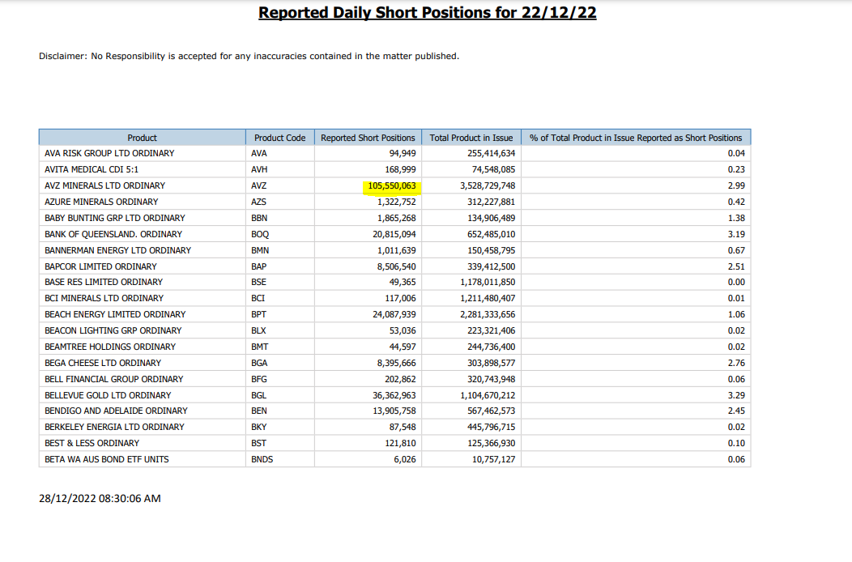Click the Reported Short Positions column header
Screen dimensions: 852x562
click(368, 138)
